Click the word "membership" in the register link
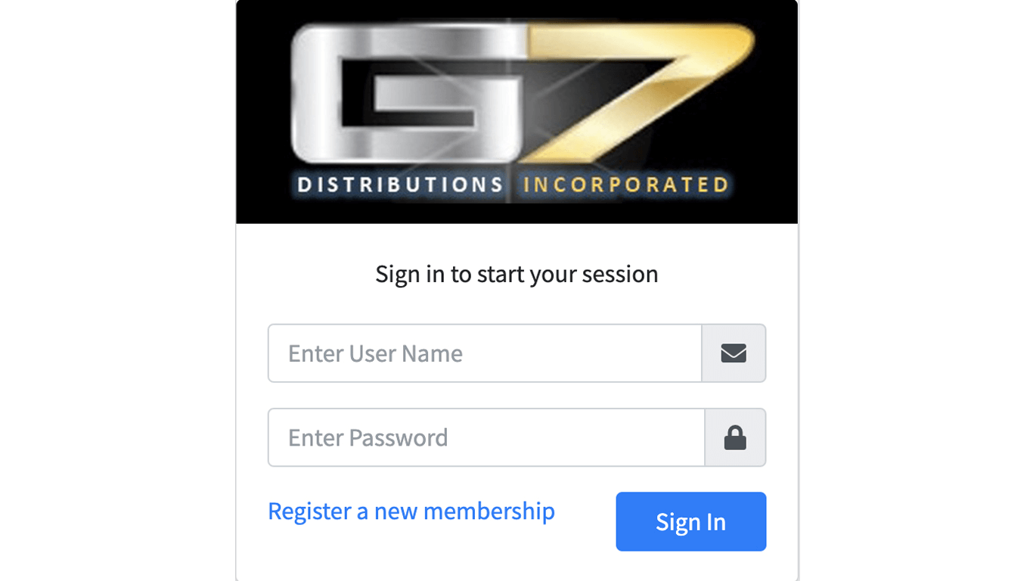Viewport: 1033px width, 581px height. [489, 511]
